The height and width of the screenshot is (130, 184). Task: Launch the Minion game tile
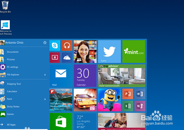[x=109, y=100]
